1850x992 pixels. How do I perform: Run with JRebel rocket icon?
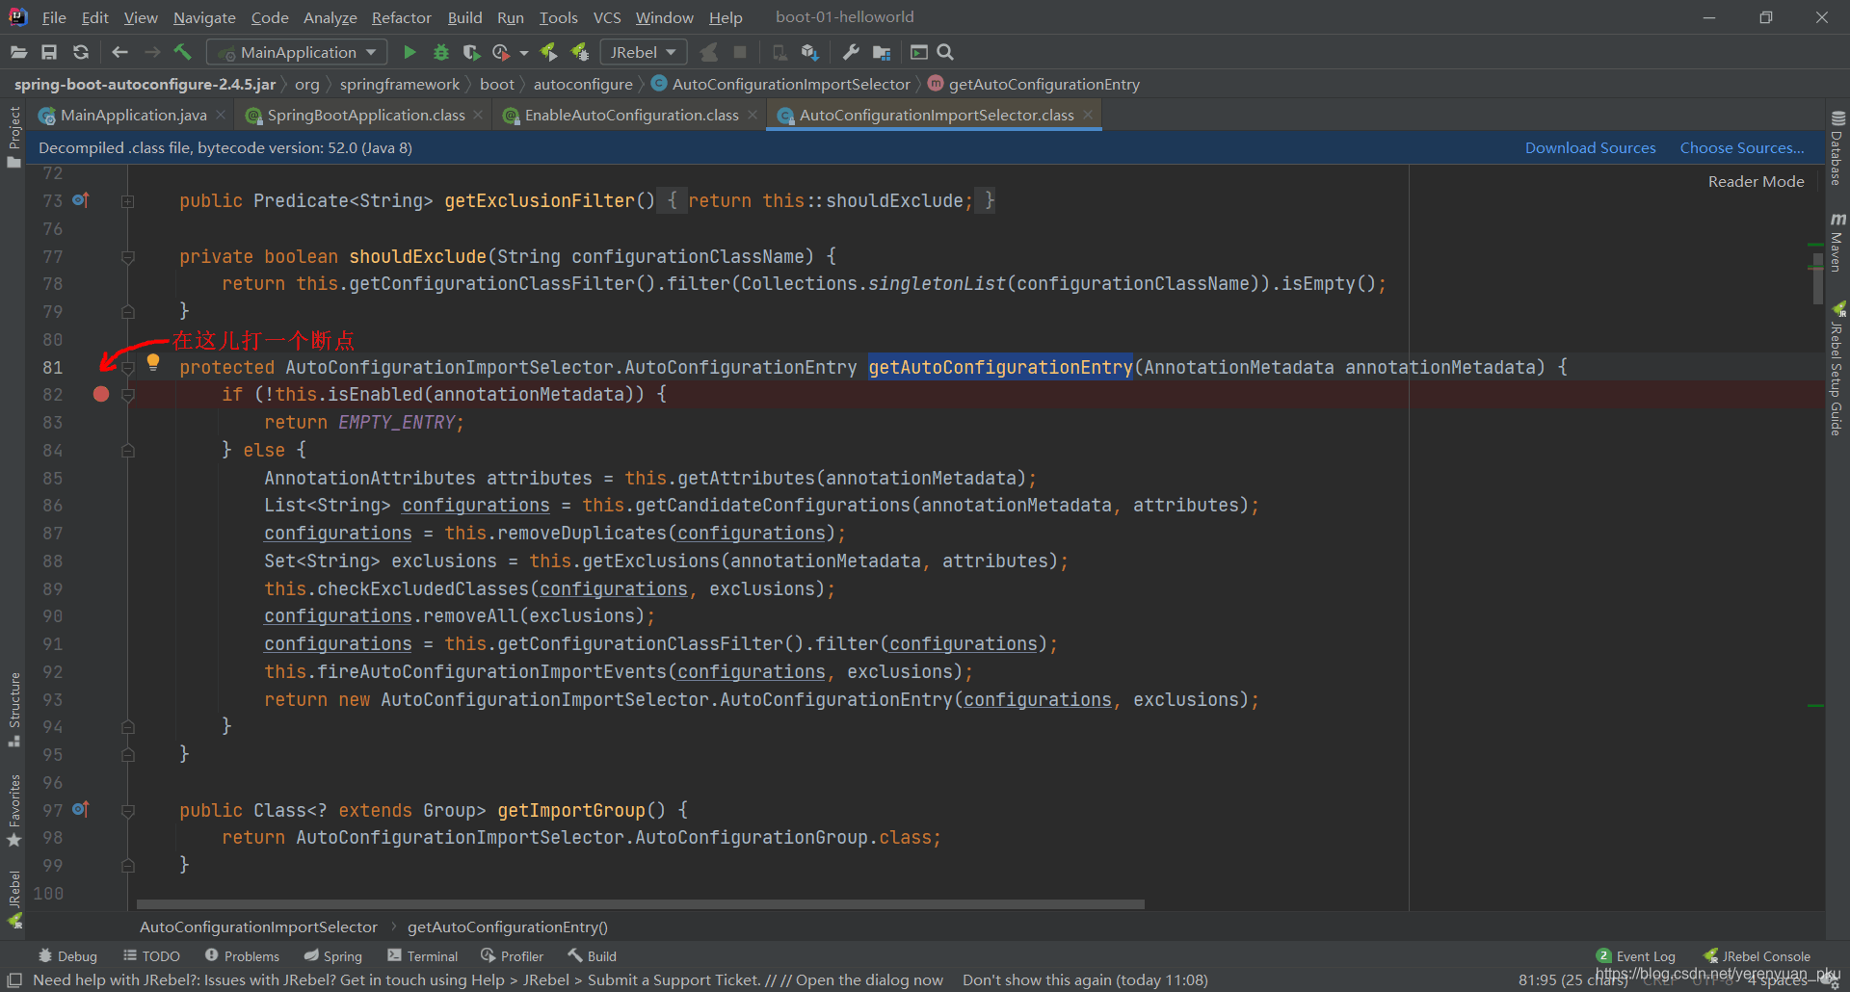coord(548,52)
